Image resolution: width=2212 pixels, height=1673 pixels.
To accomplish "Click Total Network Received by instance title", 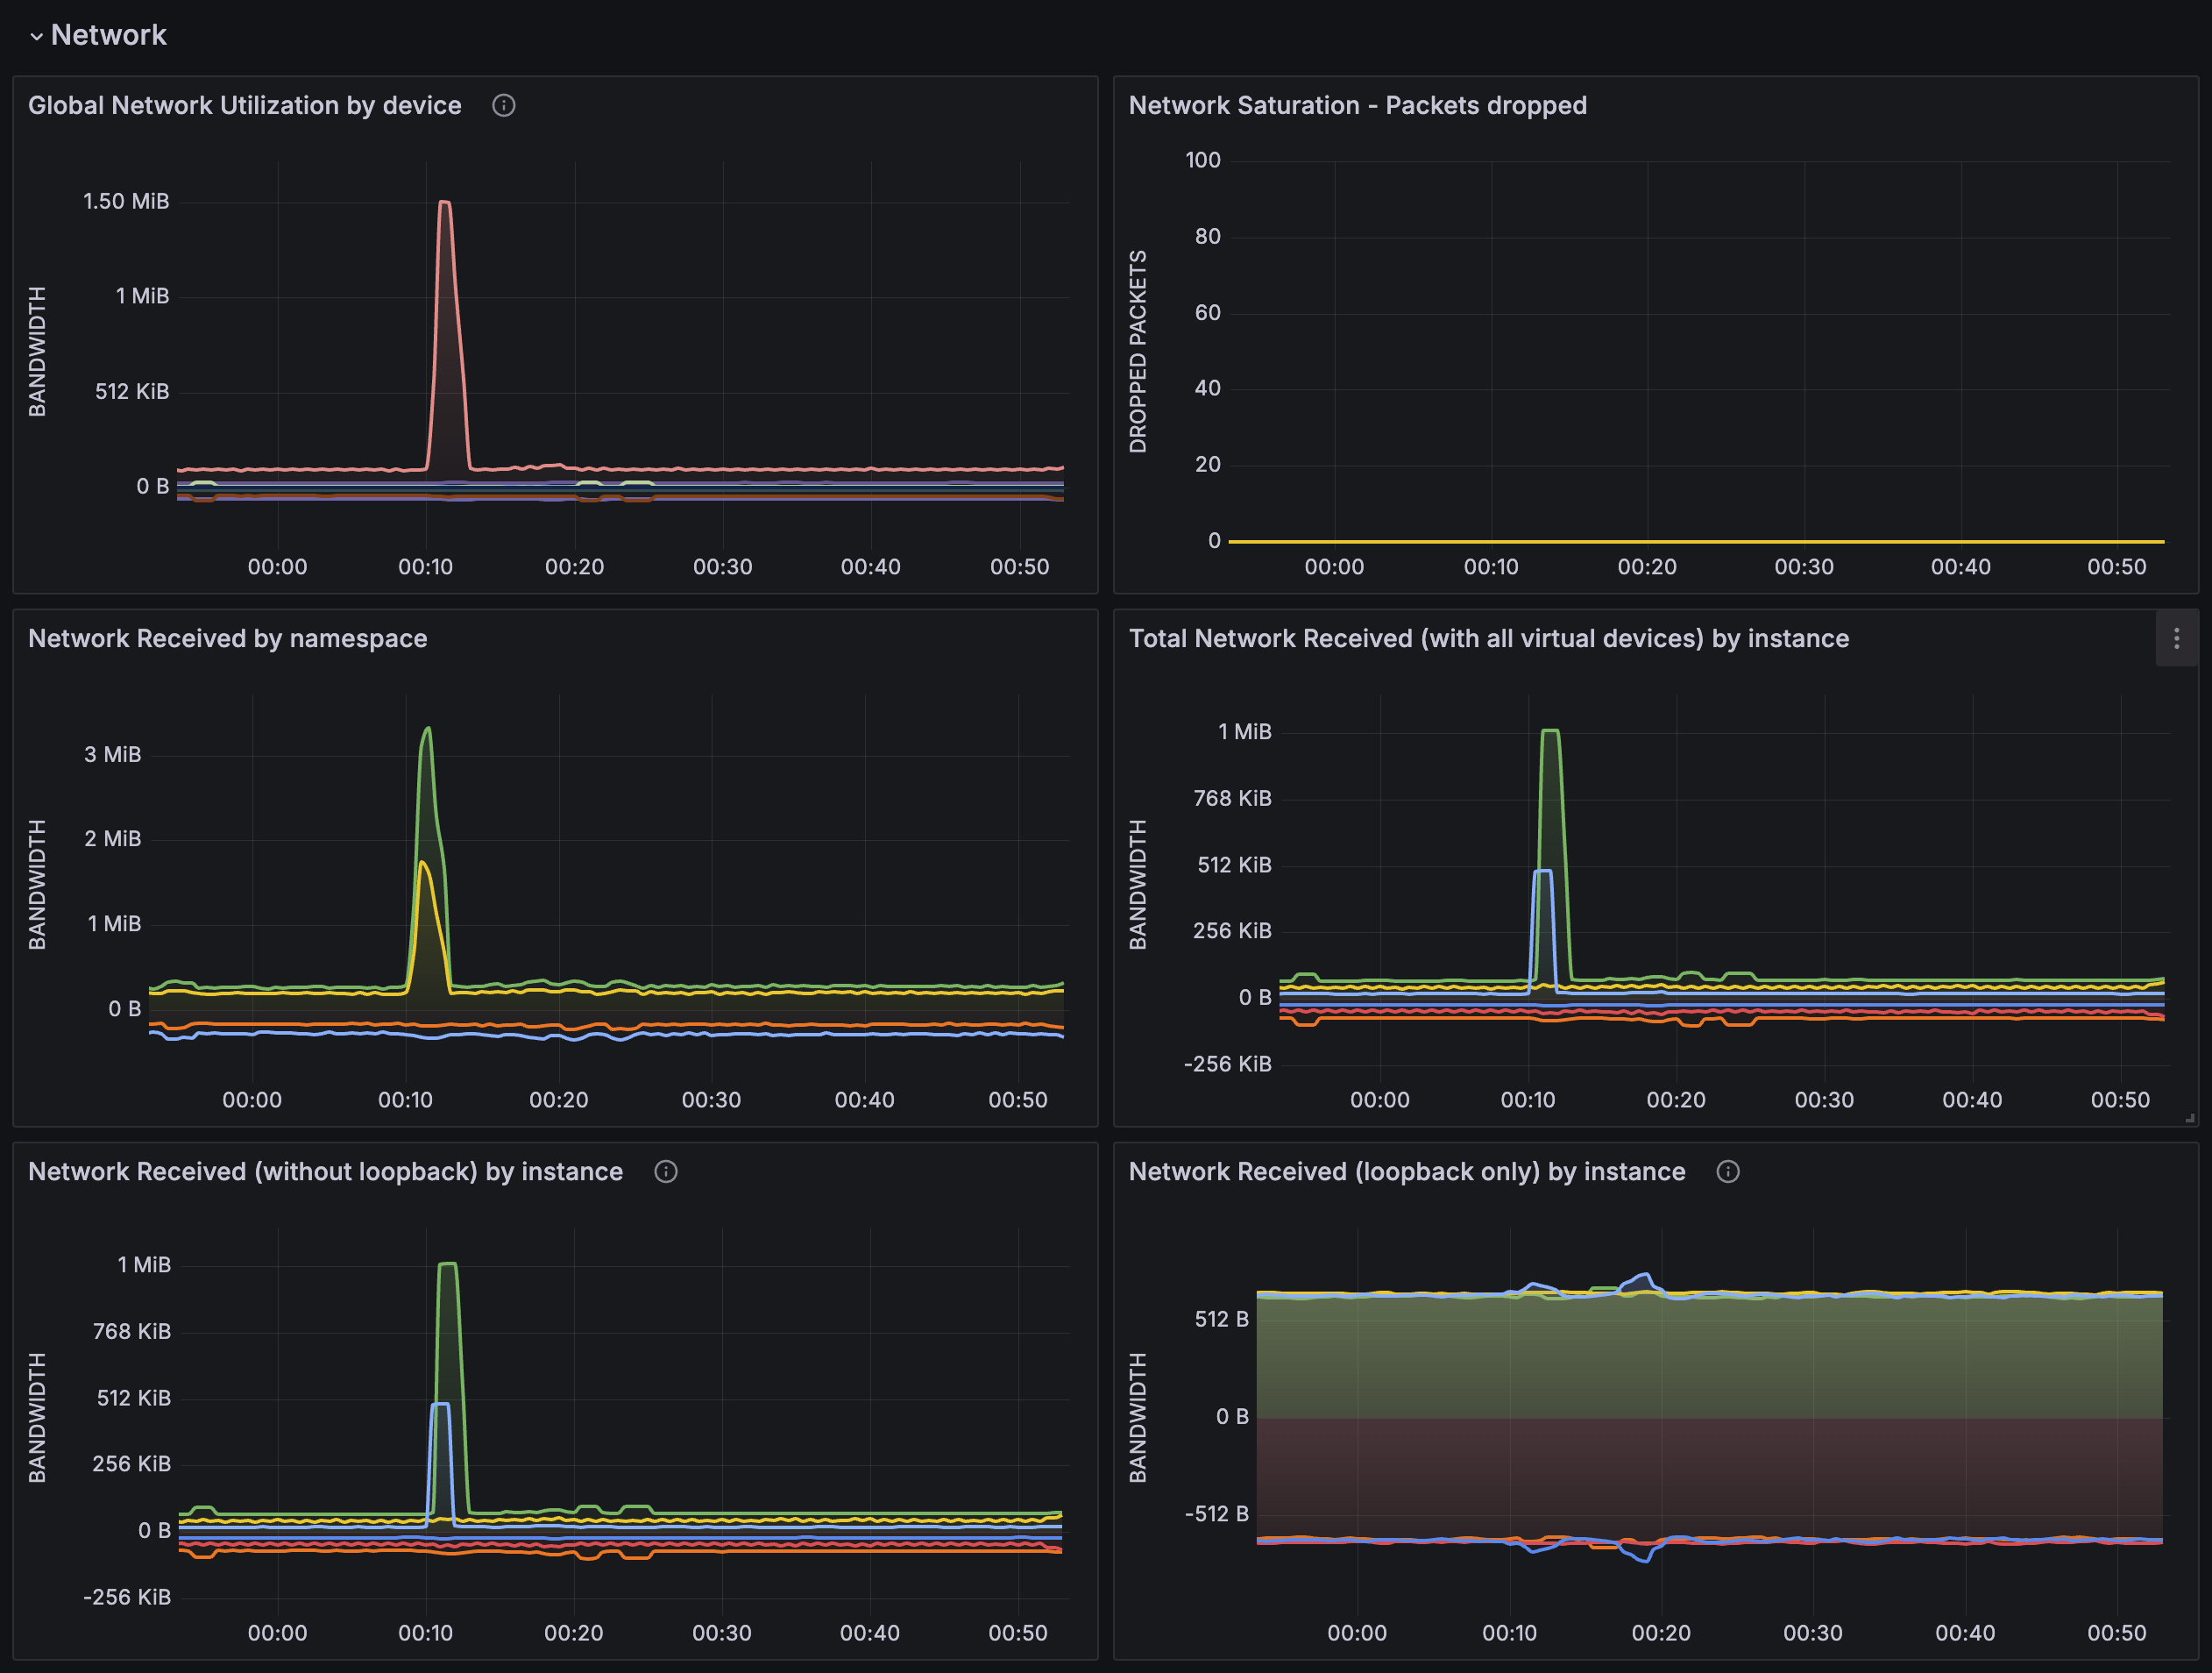I will (x=1488, y=638).
